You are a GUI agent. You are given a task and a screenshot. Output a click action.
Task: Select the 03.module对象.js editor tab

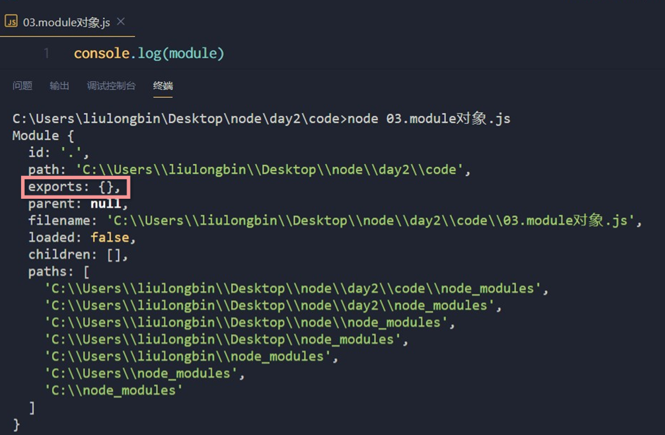(66, 22)
